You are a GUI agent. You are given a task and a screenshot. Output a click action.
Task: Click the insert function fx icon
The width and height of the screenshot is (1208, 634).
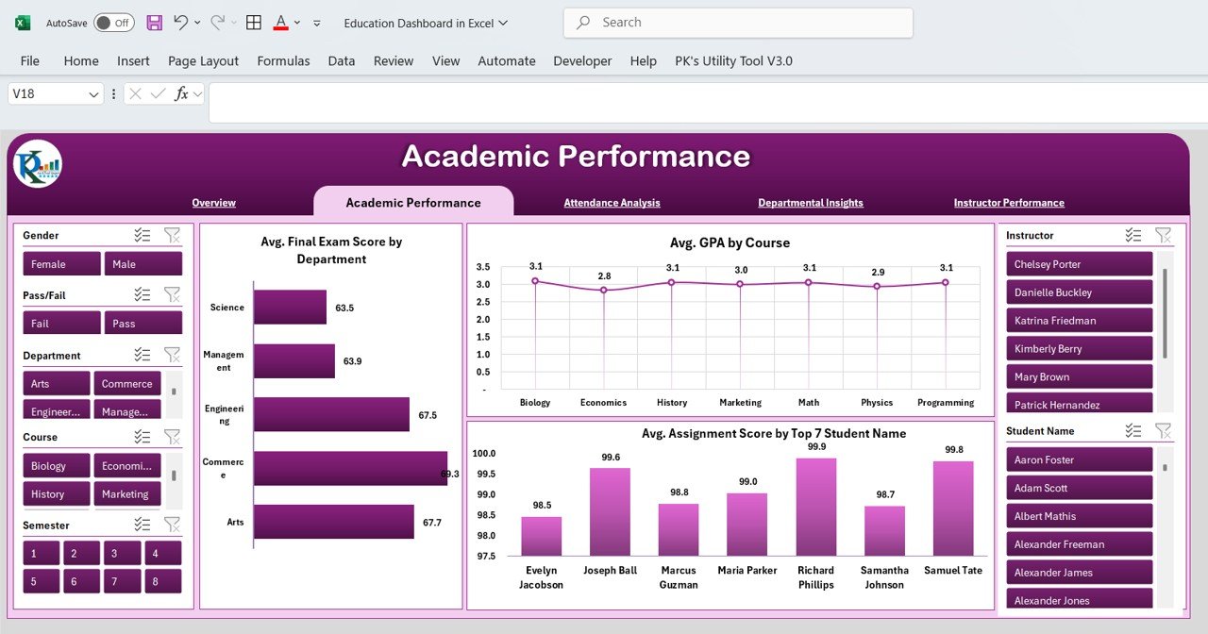[x=181, y=93]
